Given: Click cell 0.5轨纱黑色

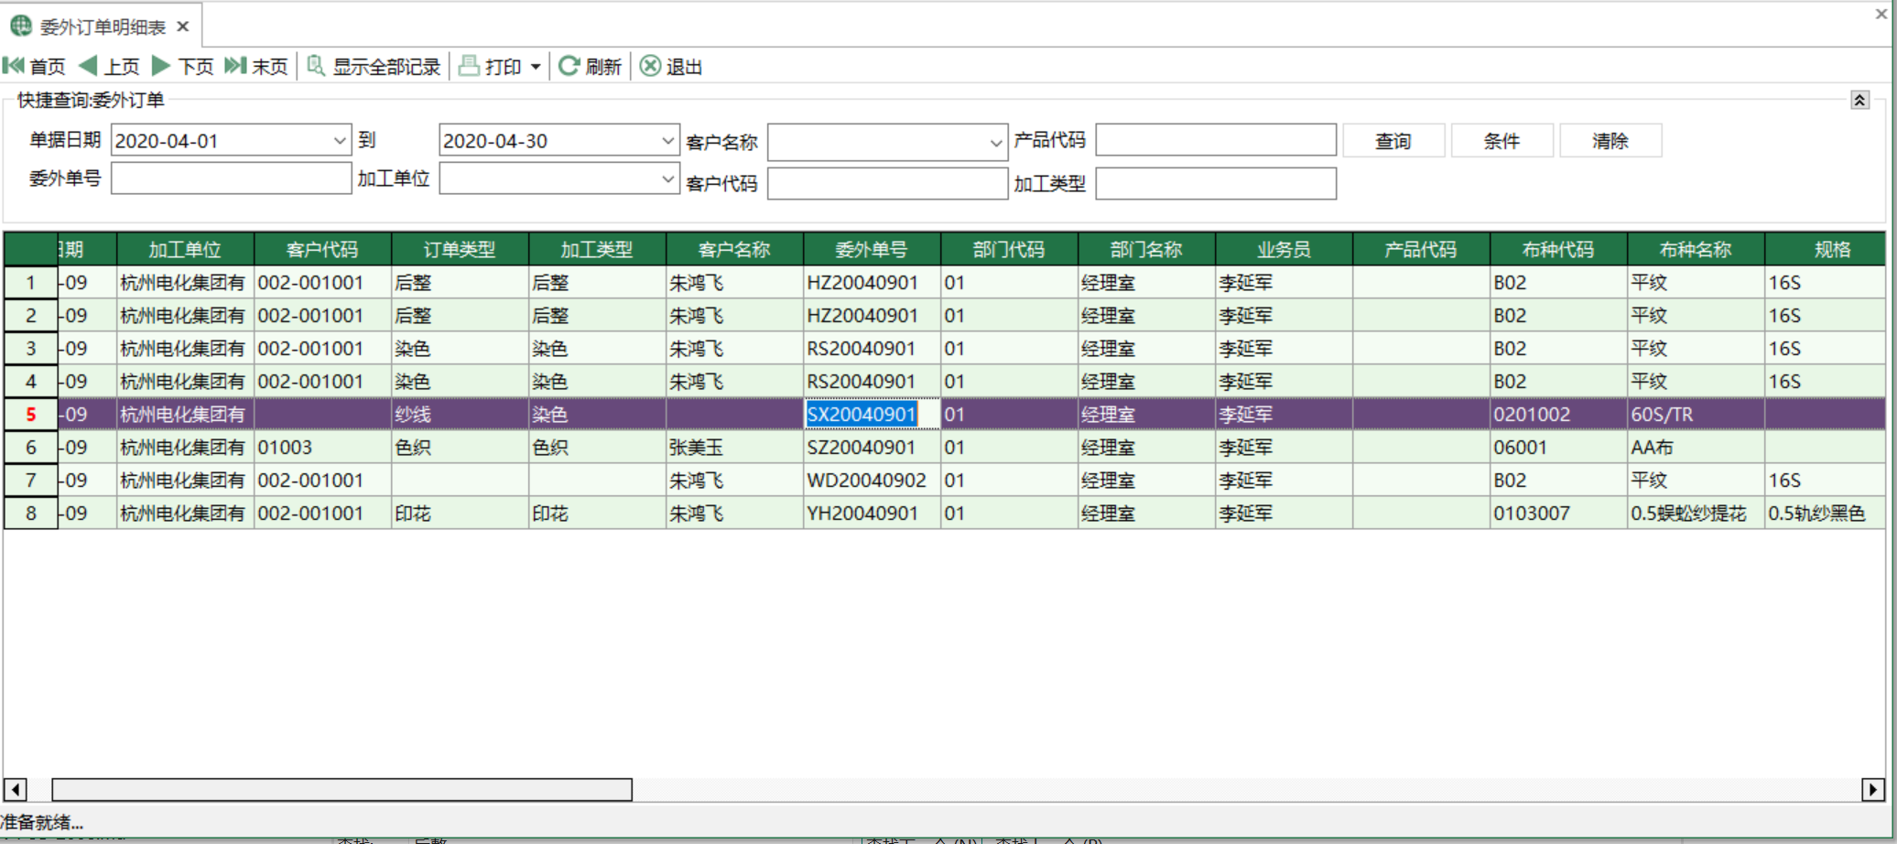Looking at the screenshot, I should [1825, 513].
